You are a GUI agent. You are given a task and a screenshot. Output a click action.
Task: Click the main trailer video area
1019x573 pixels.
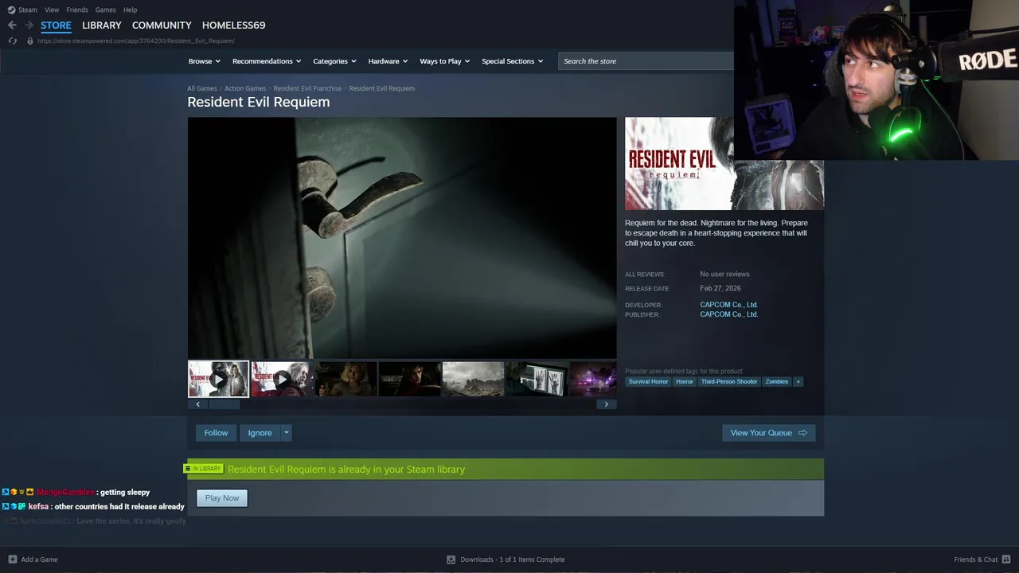point(402,238)
